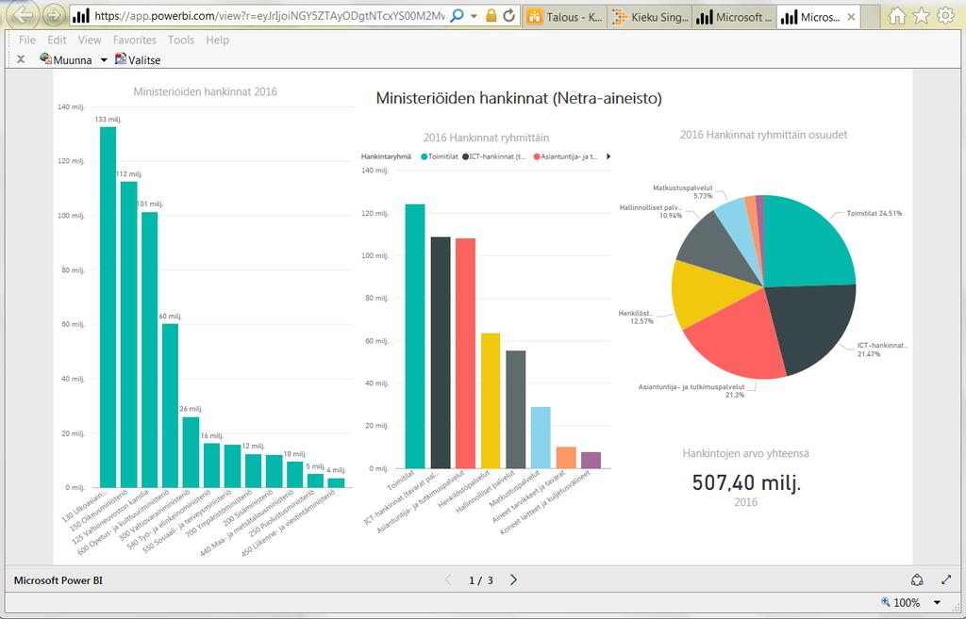Click the Power BI favicon in address bar

tap(81, 16)
